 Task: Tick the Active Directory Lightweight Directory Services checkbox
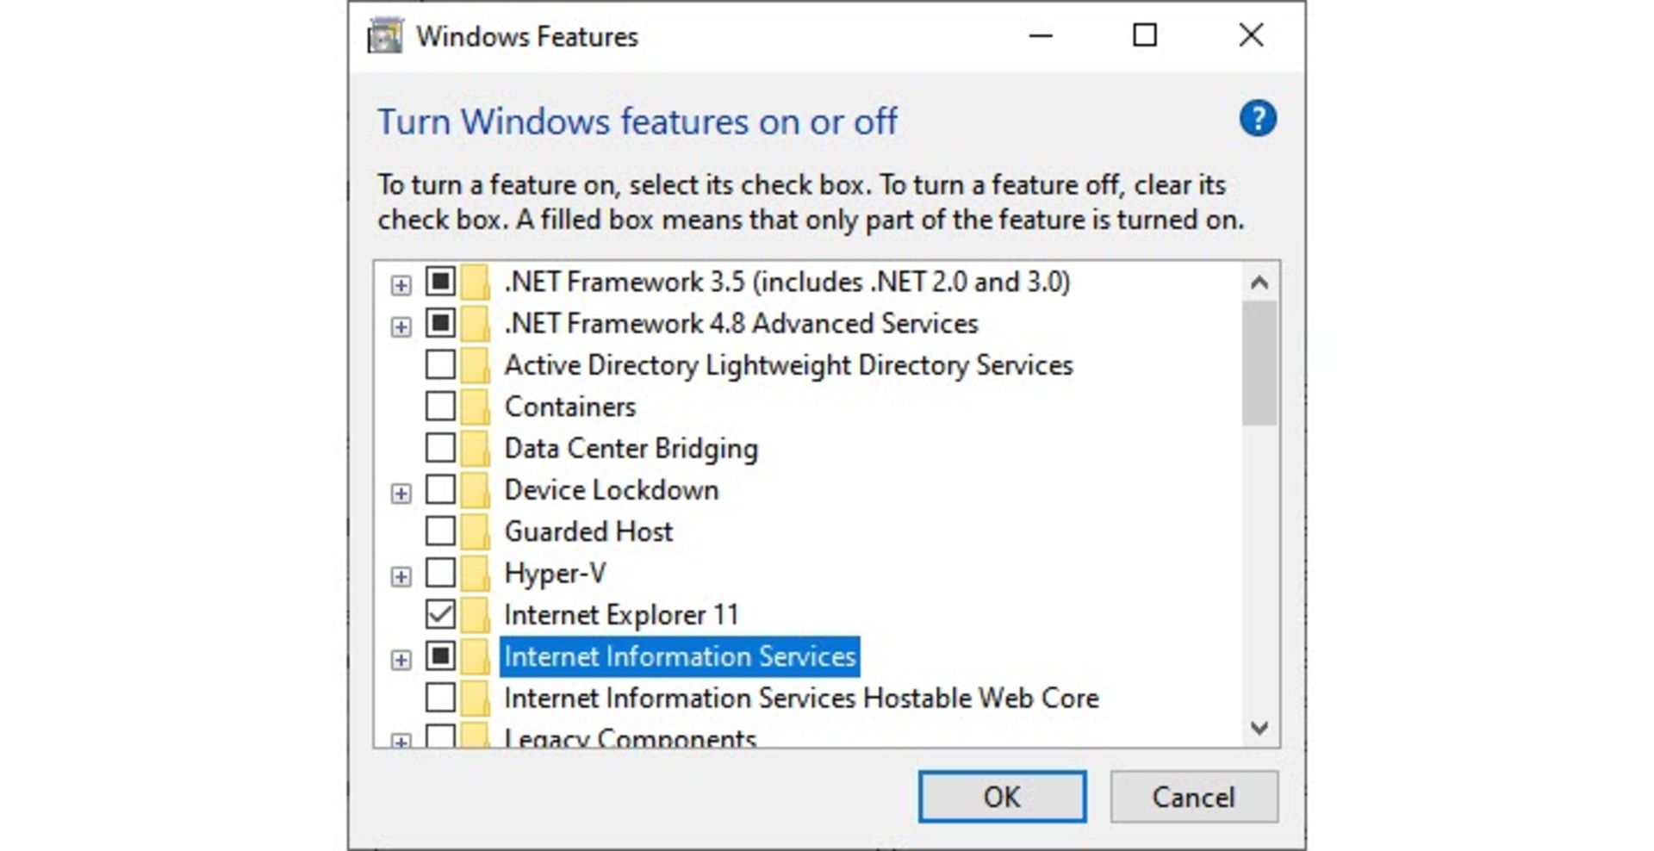[x=440, y=364]
